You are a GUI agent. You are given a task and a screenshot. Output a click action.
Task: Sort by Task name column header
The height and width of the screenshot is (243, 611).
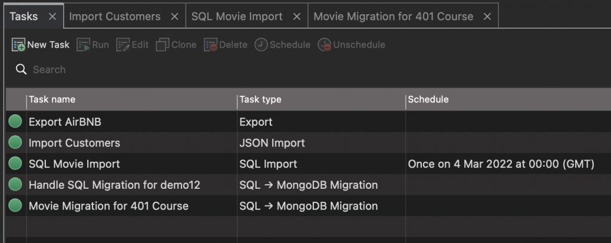(132, 99)
